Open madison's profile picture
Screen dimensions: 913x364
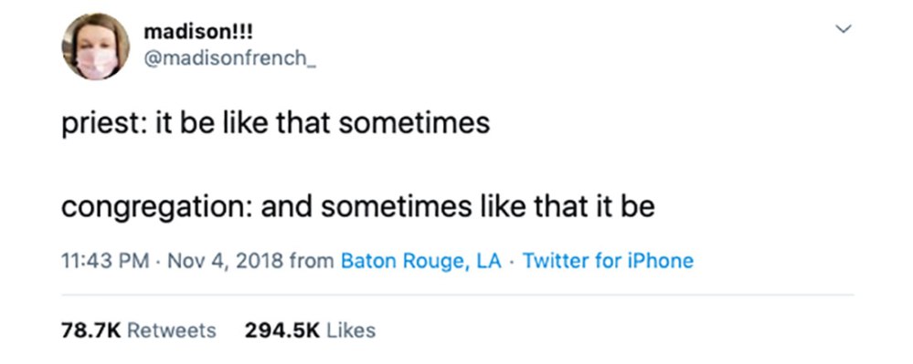pos(95,47)
